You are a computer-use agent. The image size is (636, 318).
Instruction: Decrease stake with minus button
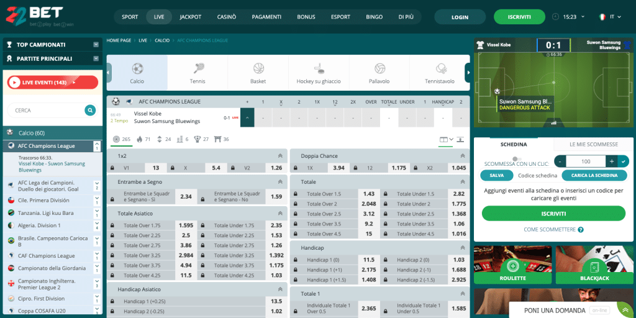tap(560, 161)
